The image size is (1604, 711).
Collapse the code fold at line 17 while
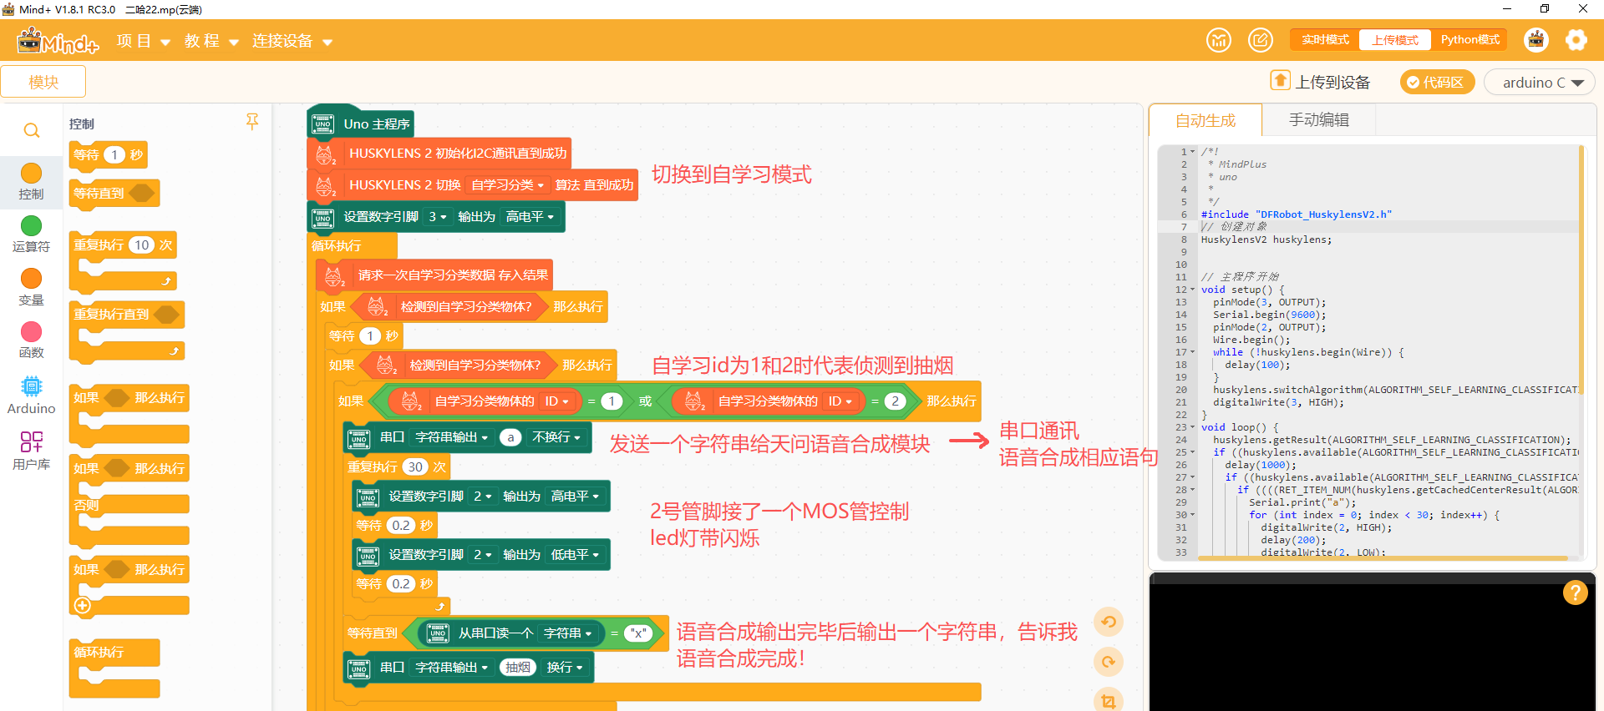pos(1192,352)
